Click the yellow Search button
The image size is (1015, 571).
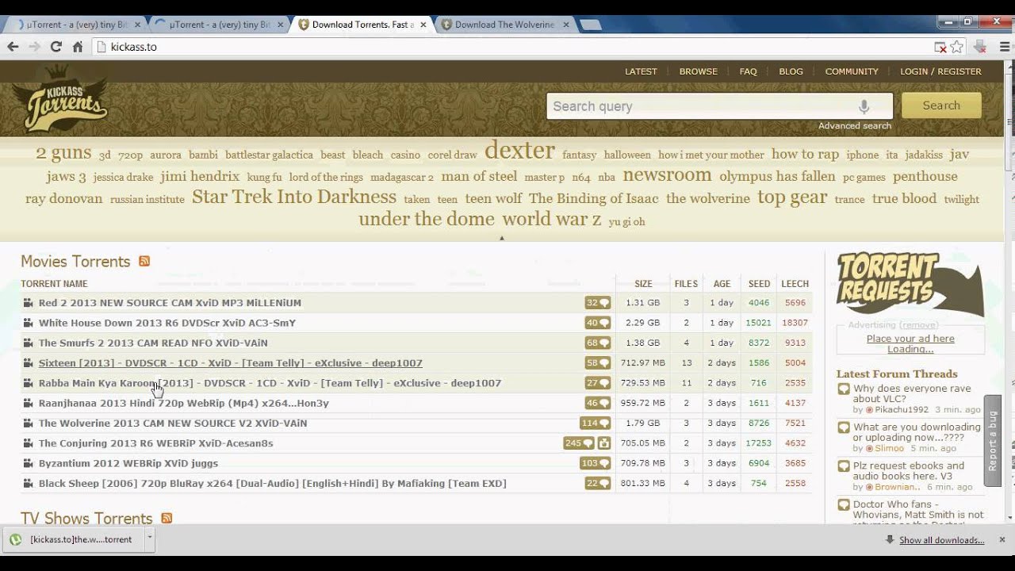pyautogui.click(x=941, y=105)
